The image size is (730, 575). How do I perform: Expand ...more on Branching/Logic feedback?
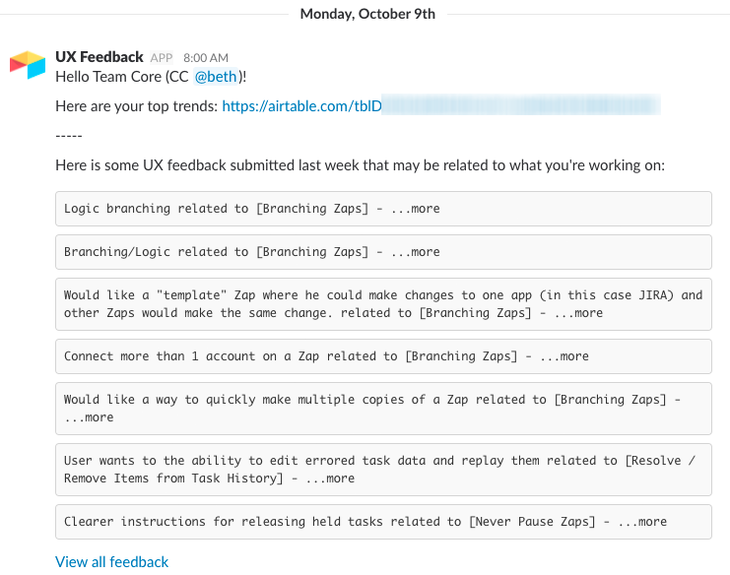(x=416, y=252)
